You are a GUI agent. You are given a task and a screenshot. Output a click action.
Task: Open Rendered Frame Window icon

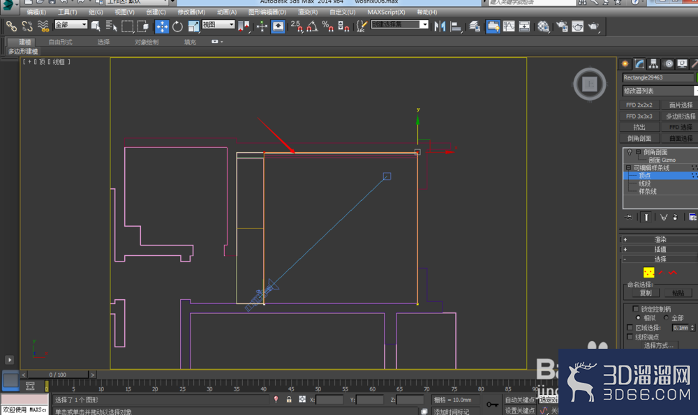click(x=577, y=27)
